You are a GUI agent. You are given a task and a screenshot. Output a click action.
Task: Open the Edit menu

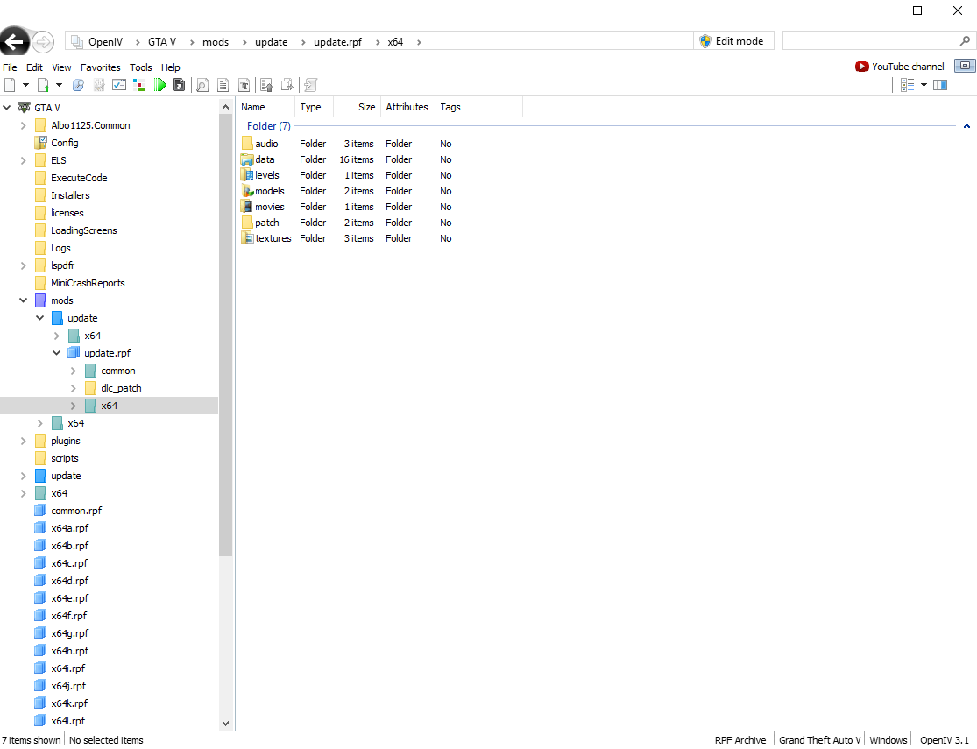[x=34, y=67]
